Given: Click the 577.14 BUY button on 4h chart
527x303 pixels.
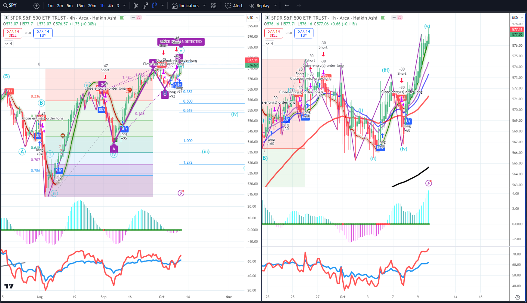Looking at the screenshot, I should coord(43,33).
